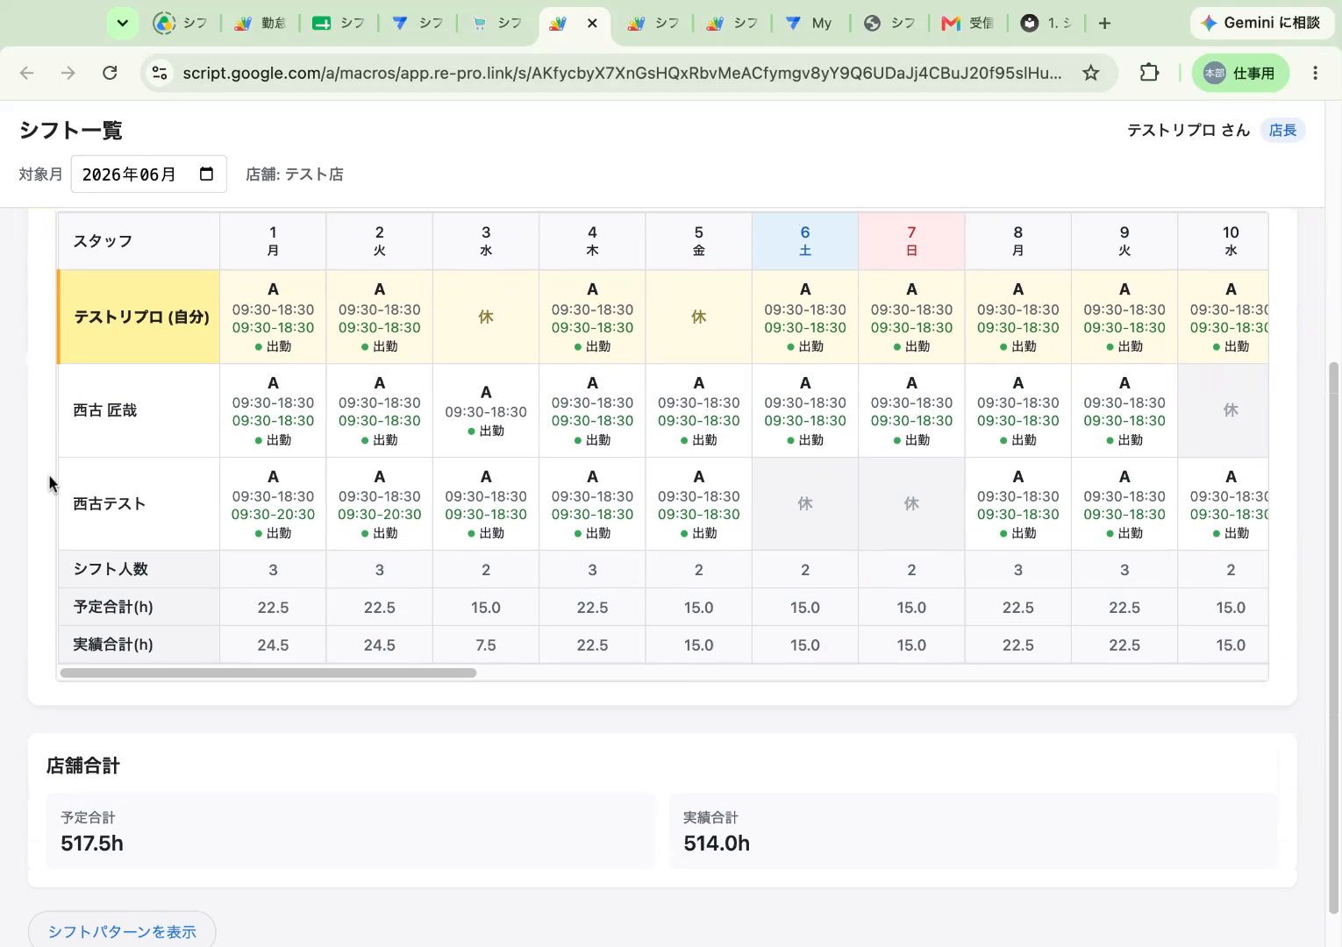
Task: Click 実績合計 value 7.5 for day 3
Action: [x=486, y=645]
